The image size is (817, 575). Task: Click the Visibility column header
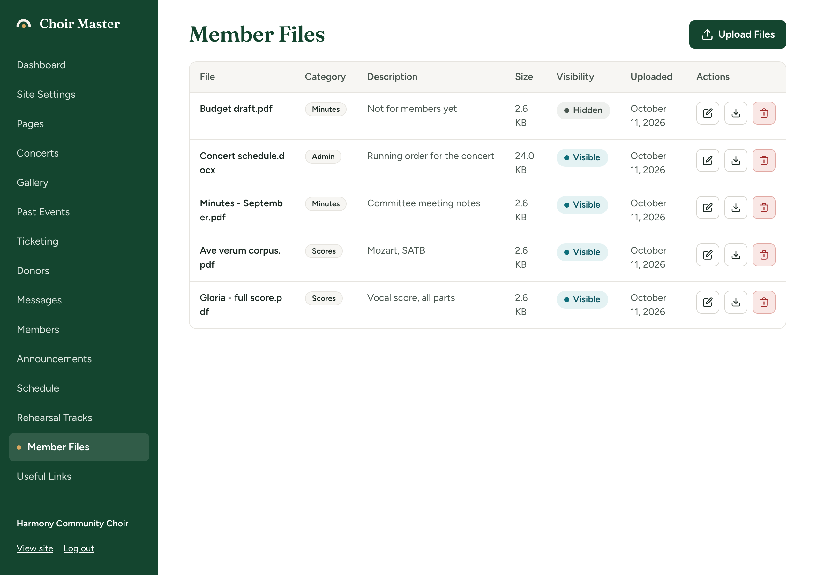(x=575, y=77)
